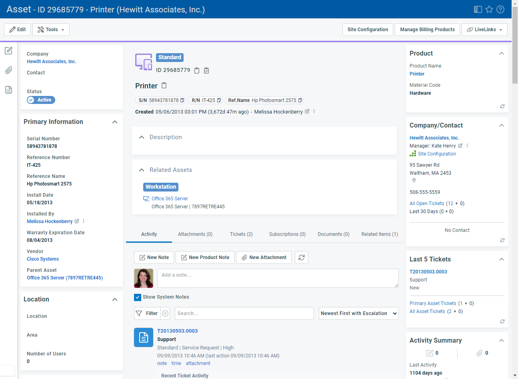The image size is (518, 379).
Task: Open the Documents (0) tab
Action: 334,234
